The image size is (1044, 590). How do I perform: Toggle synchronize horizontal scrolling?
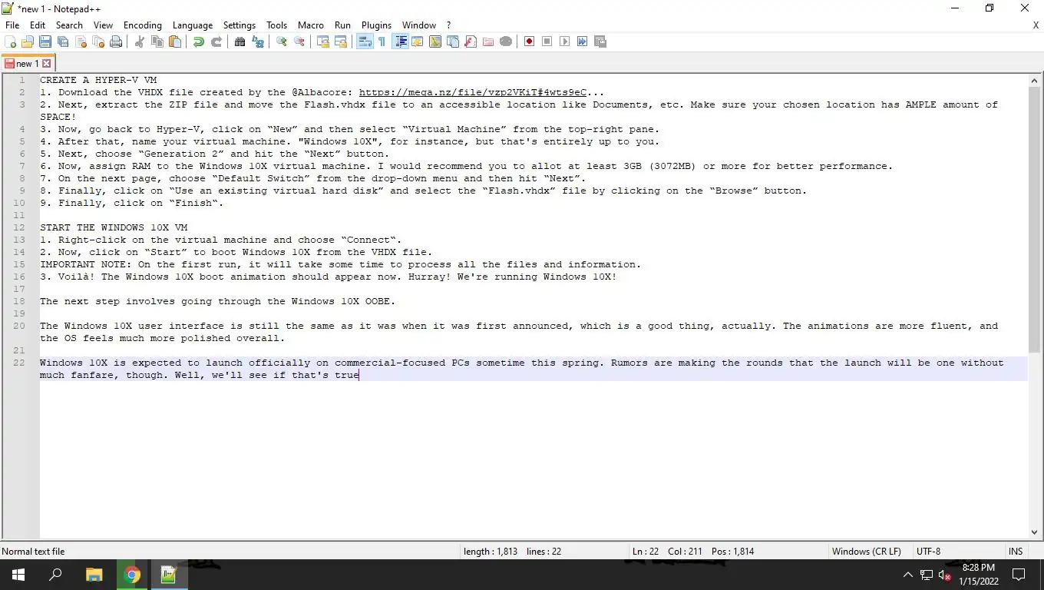(341, 41)
